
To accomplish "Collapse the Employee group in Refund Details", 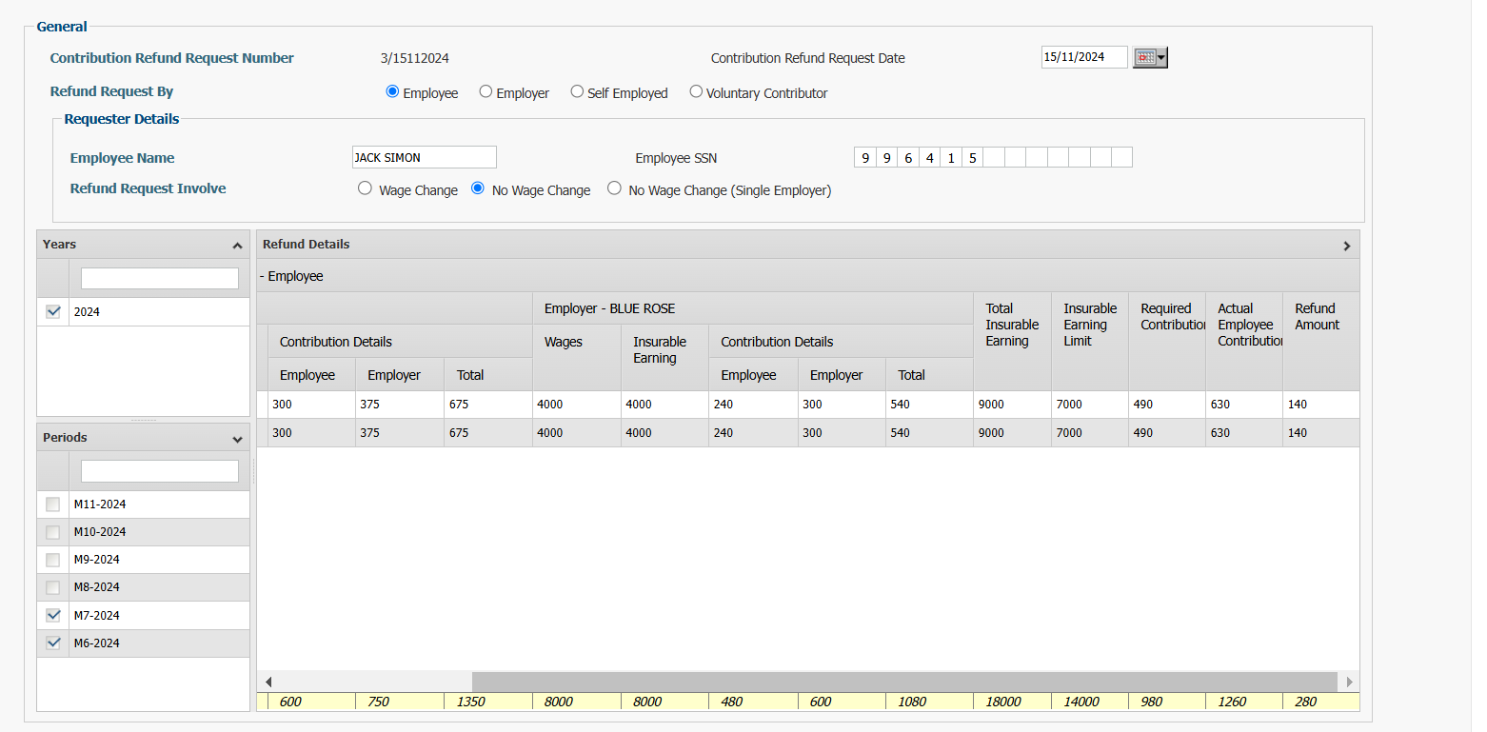I will pyautogui.click(x=262, y=276).
